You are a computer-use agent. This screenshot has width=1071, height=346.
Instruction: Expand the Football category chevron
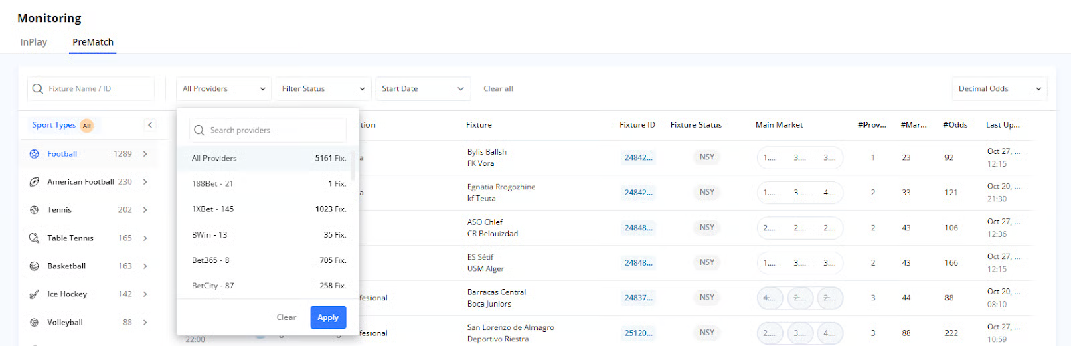click(145, 154)
